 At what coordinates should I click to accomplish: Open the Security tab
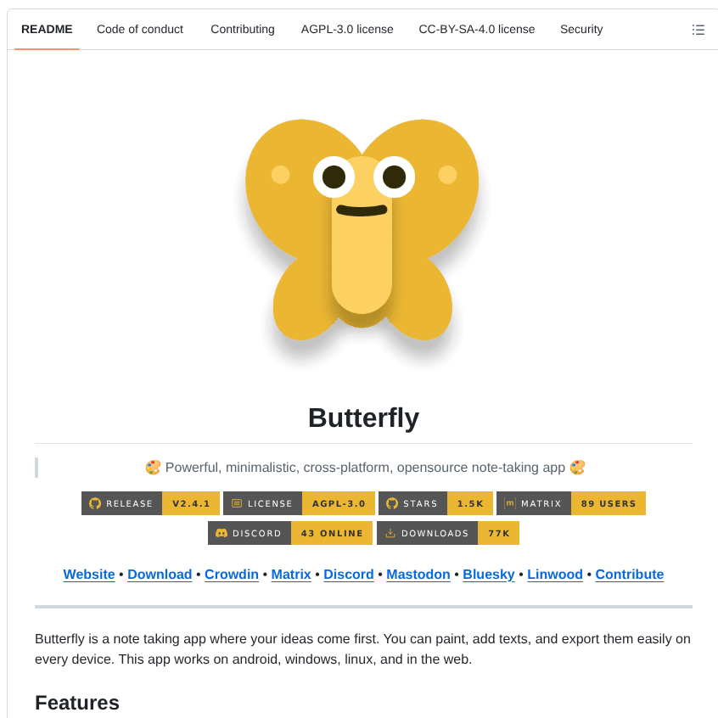tap(581, 29)
